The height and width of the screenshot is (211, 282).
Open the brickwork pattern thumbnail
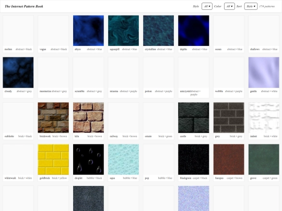coord(53,118)
